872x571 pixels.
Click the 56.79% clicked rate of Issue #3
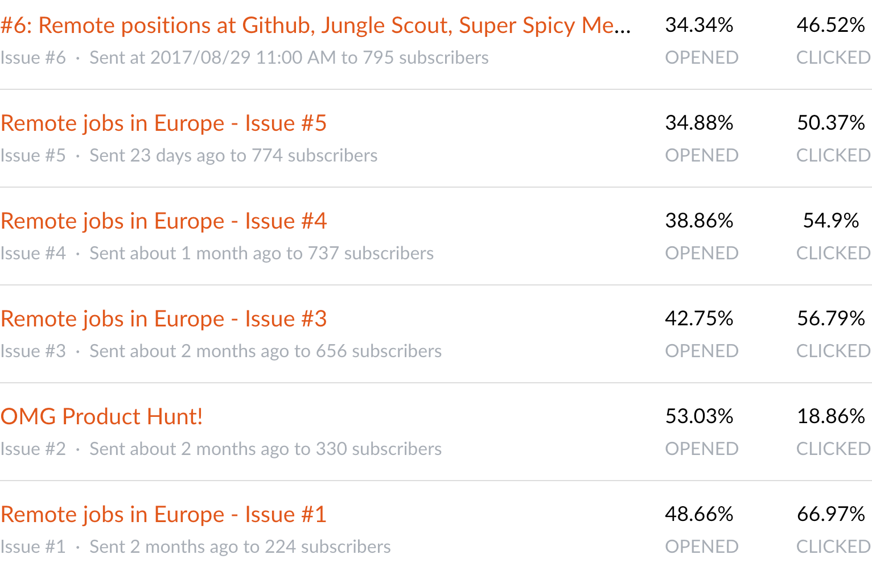coord(831,318)
